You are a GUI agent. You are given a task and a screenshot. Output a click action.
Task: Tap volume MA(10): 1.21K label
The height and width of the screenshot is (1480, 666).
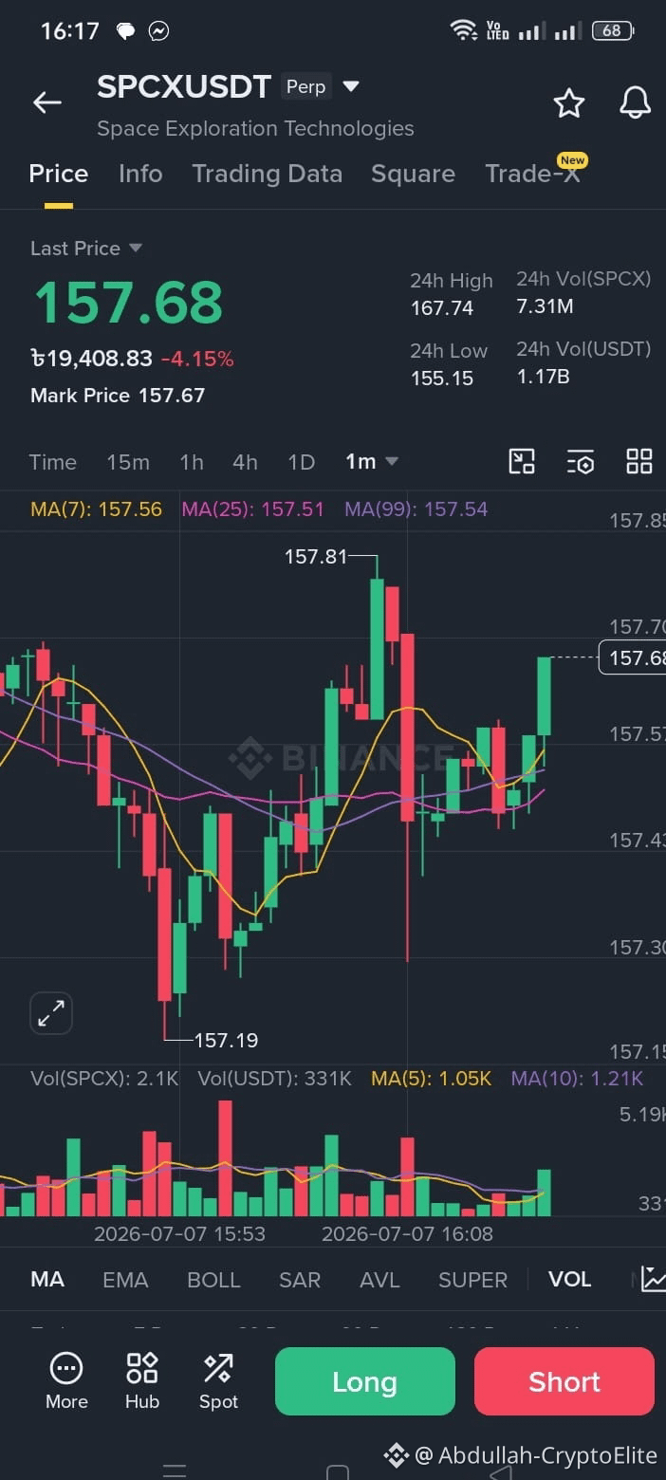click(577, 1078)
